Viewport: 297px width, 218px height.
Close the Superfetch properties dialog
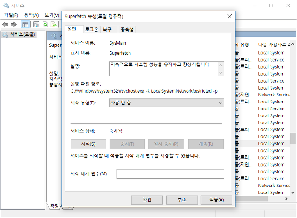pyautogui.click(x=230, y=16)
